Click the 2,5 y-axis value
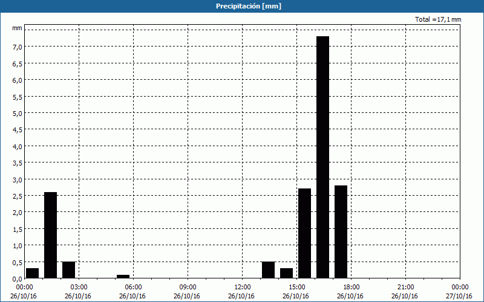 point(18,196)
